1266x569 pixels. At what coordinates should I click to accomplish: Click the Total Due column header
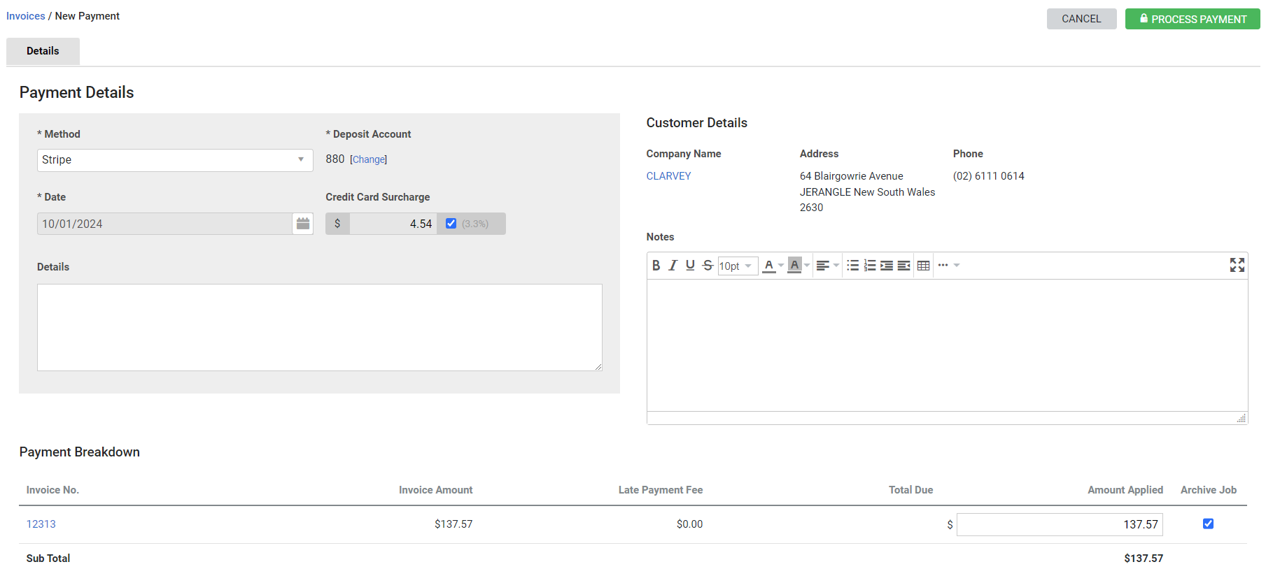910,490
